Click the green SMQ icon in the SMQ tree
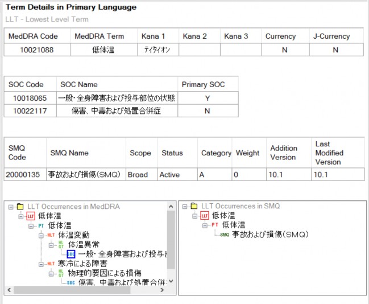369x304 pixels. [224, 235]
